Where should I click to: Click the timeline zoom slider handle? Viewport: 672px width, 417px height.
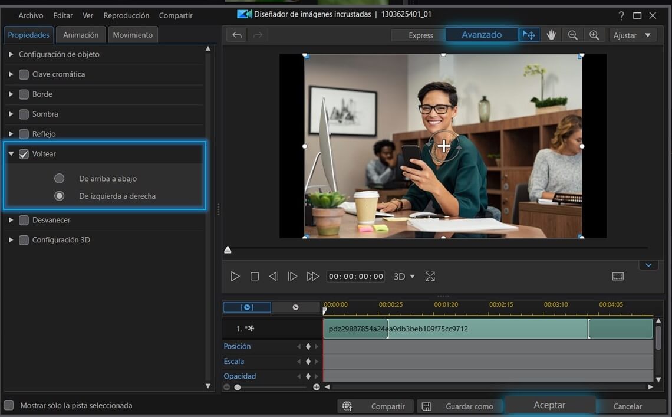(238, 387)
